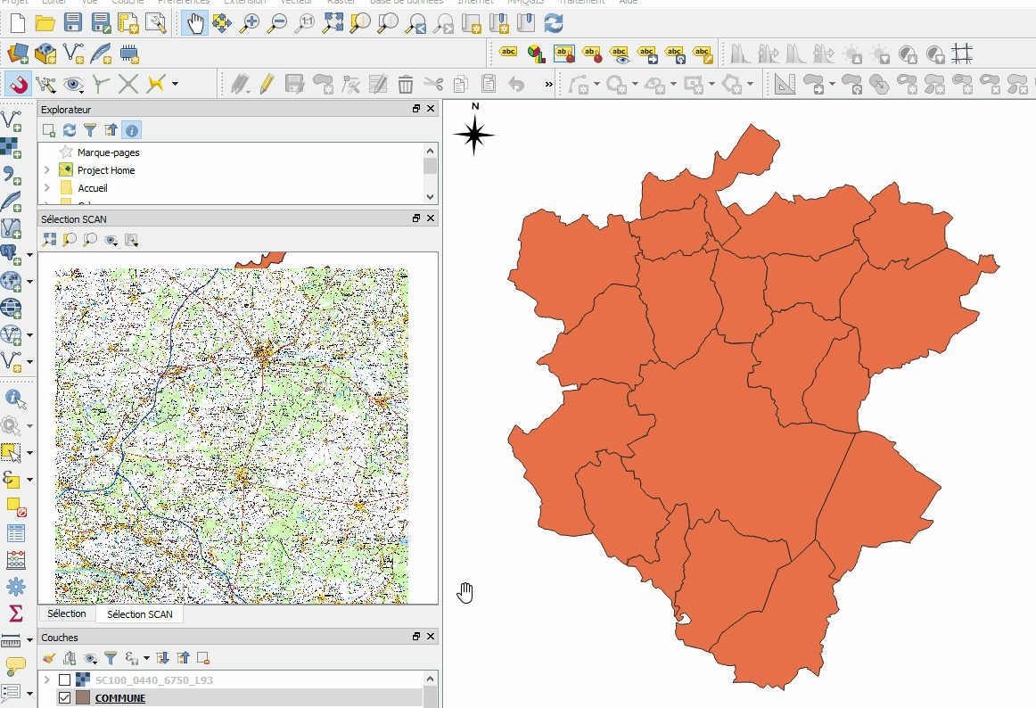Toggle highlighting of pinned labels
This screenshot has height=708, width=1036.
[563, 54]
